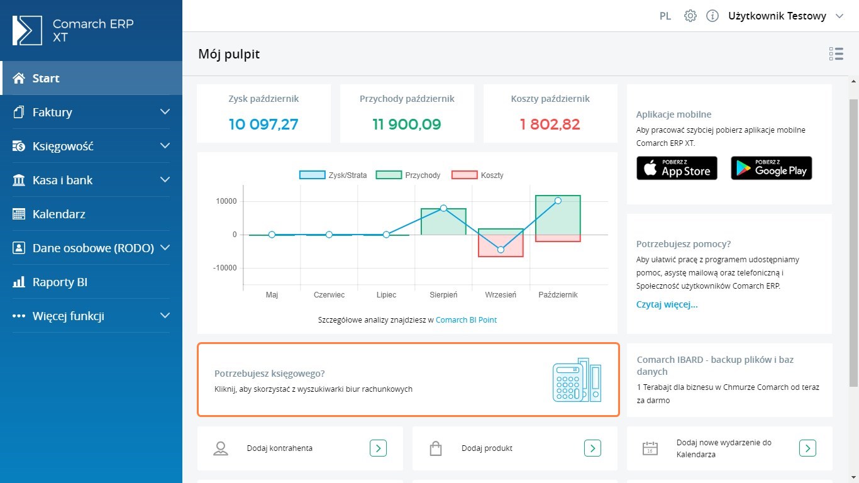
Task: Click the calendar event icon
Action: pos(650,448)
